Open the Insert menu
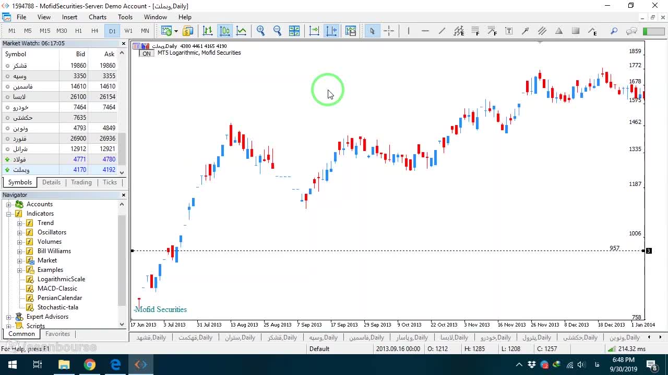This screenshot has width=668, height=375. coord(69,17)
